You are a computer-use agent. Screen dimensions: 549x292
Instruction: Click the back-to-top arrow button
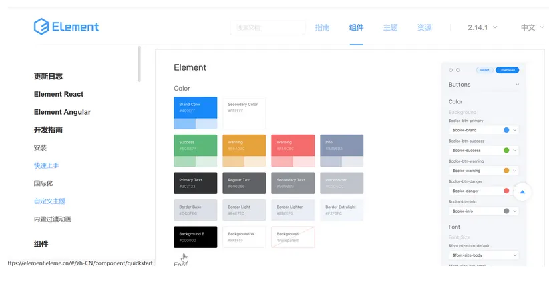(x=522, y=192)
